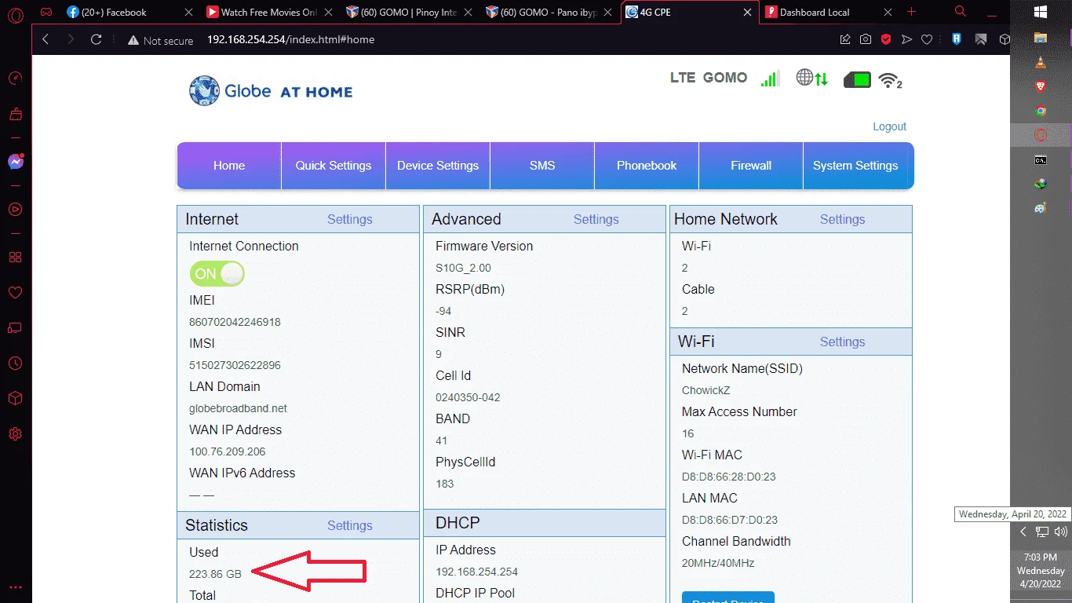Click the green signal strength bars
Viewport: 1072px width, 603px height.
point(770,79)
